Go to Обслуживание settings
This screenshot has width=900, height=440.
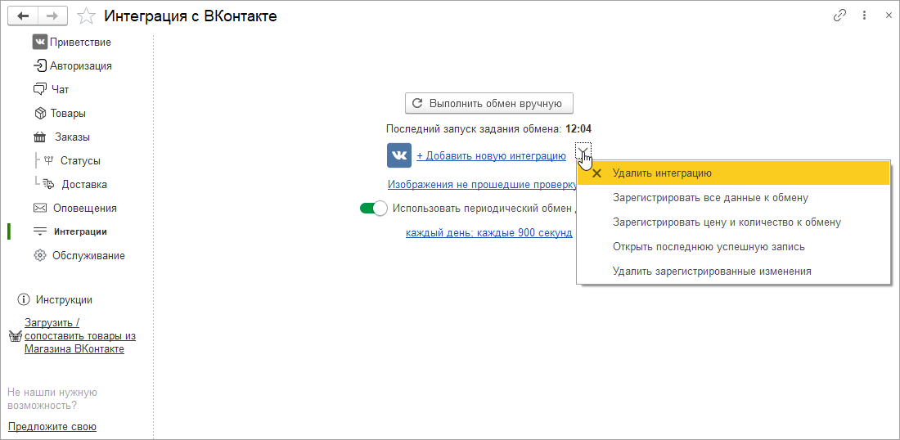[x=88, y=255]
